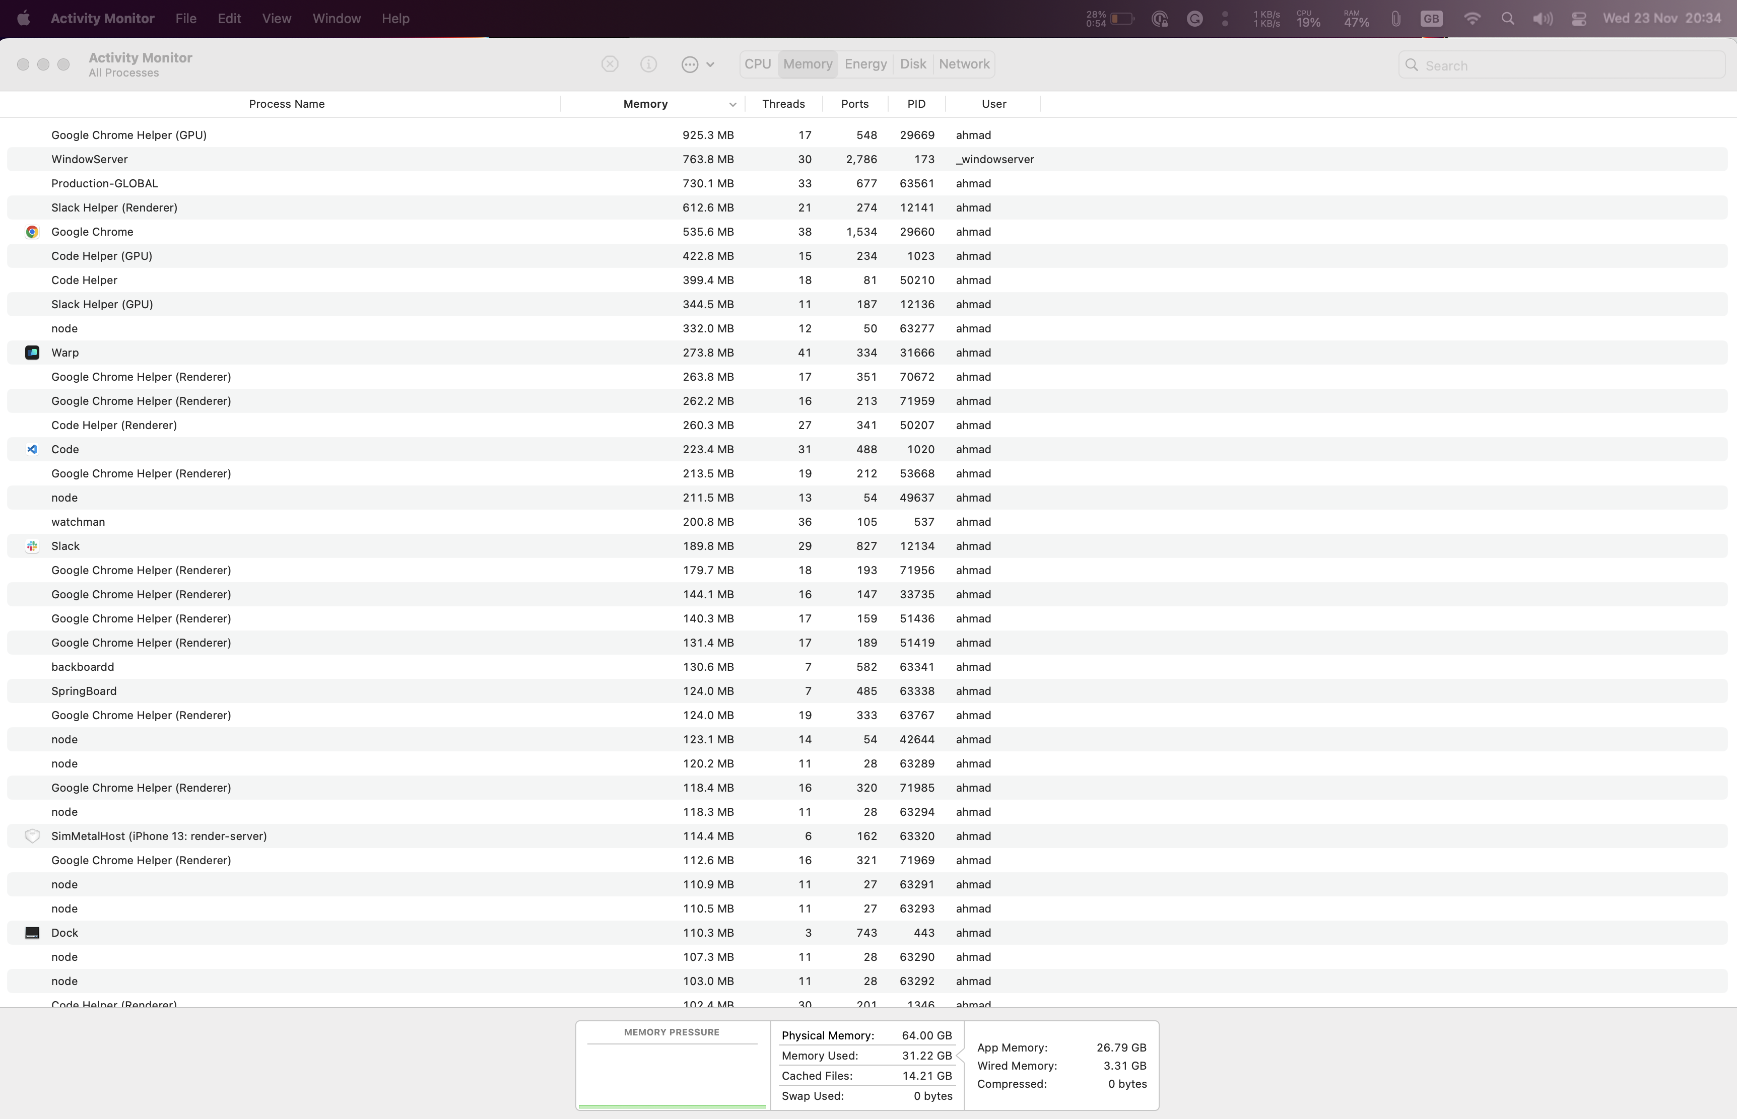The image size is (1737, 1119).
Task: Click the App Memory 26.79 GB value
Action: pyautogui.click(x=1121, y=1048)
